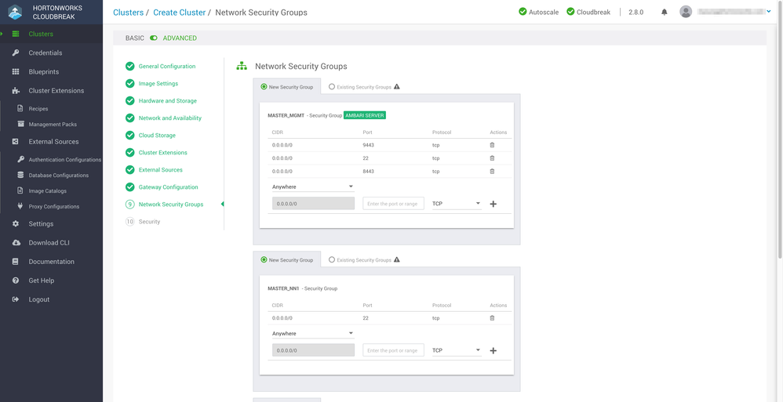Click the AMBARI SERVER badge
This screenshot has width=783, height=402.
365,115
